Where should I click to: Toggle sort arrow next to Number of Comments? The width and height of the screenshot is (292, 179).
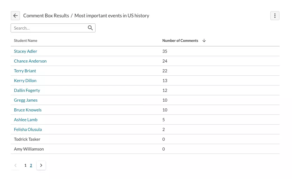[x=204, y=41]
